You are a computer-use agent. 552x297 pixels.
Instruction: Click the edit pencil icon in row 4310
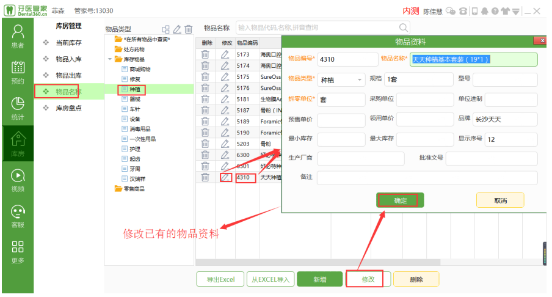coord(225,177)
